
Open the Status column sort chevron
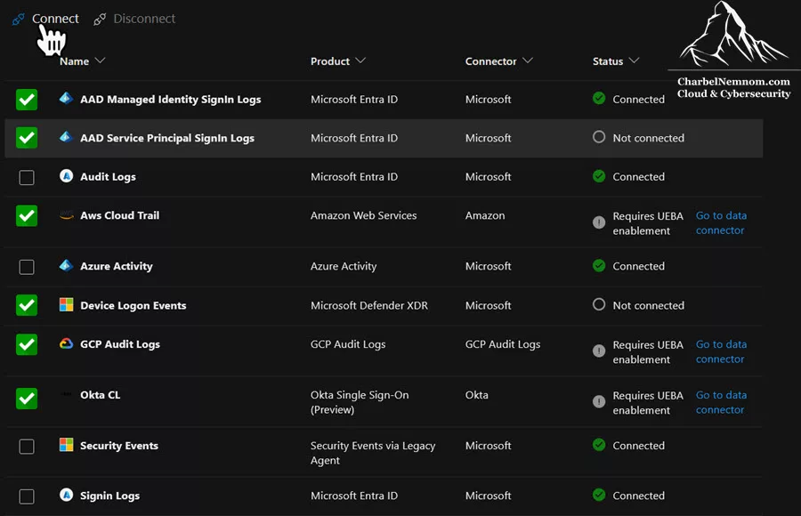pos(634,60)
